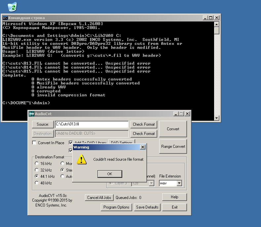Open Program Options
The width and height of the screenshot is (261, 227).
click(x=116, y=207)
